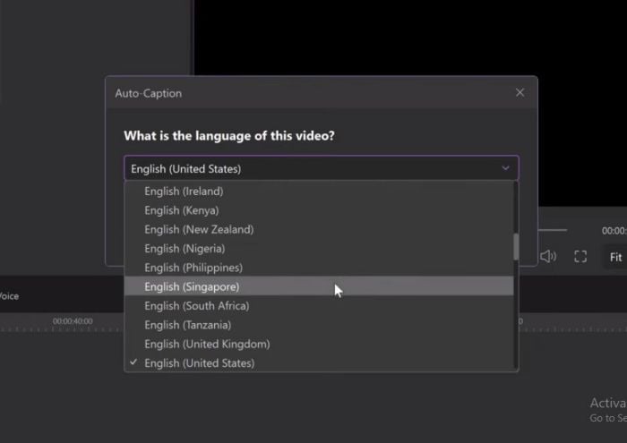Select English (Ireland) from list
This screenshot has width=627, height=443.
[184, 192]
